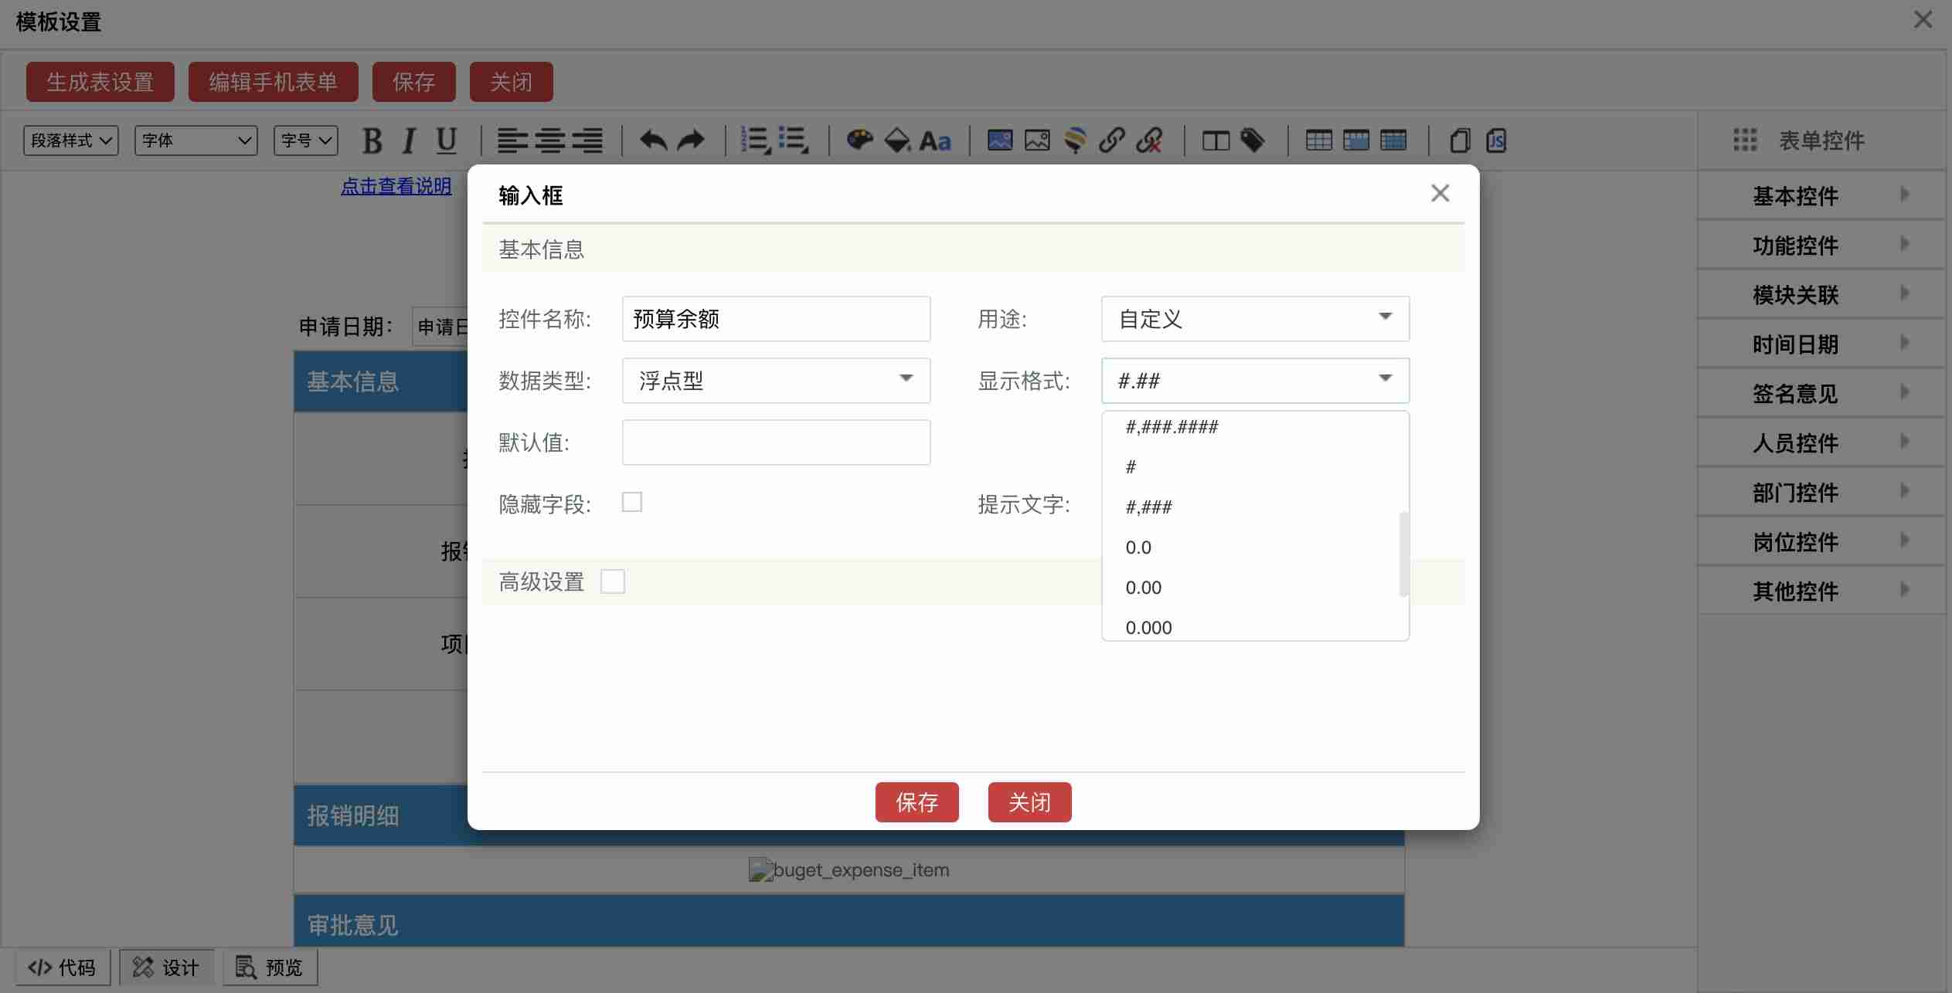1952x993 pixels.
Task: Choose the #,### format option
Action: [x=1149, y=507]
